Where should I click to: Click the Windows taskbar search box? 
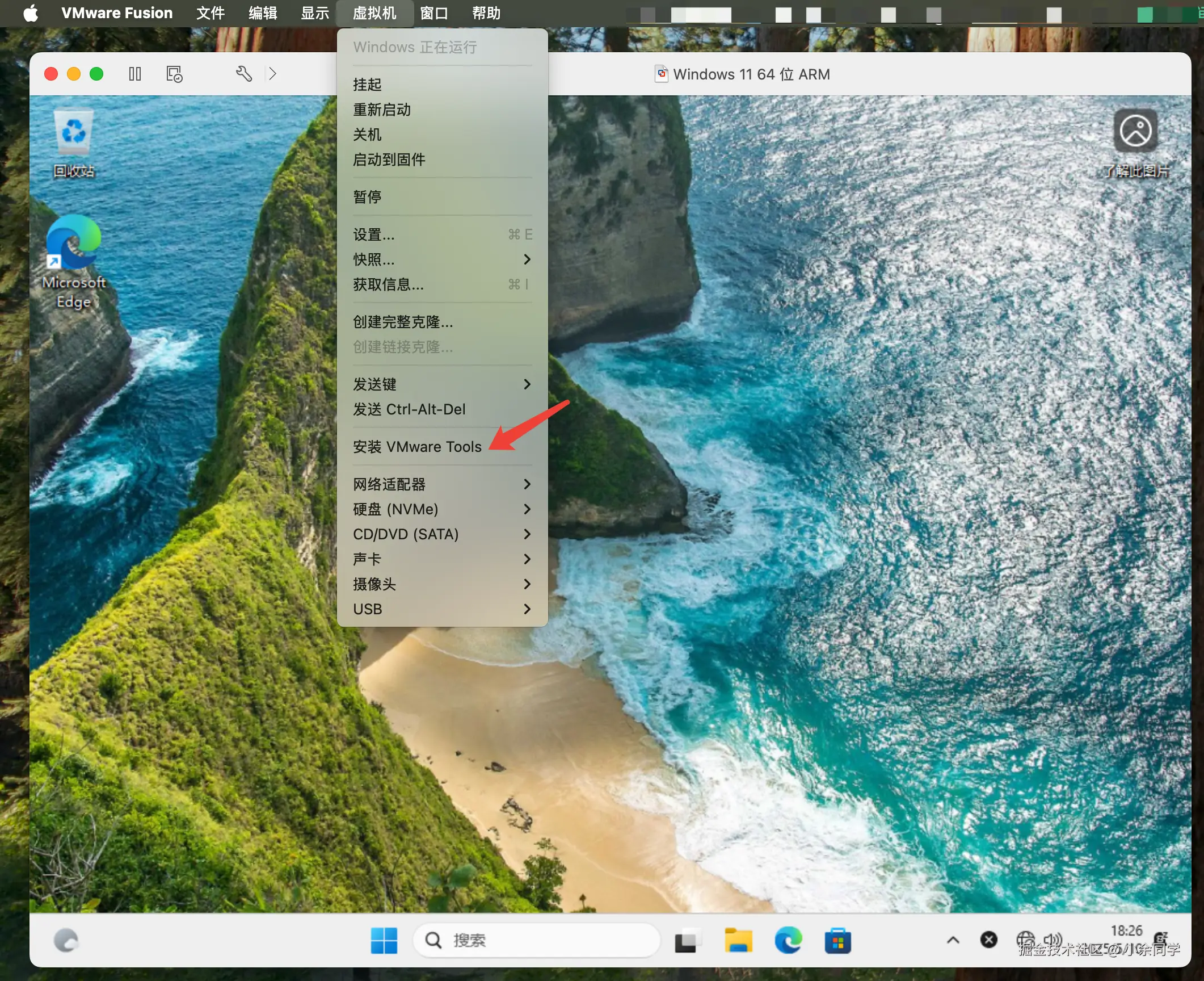click(x=536, y=941)
